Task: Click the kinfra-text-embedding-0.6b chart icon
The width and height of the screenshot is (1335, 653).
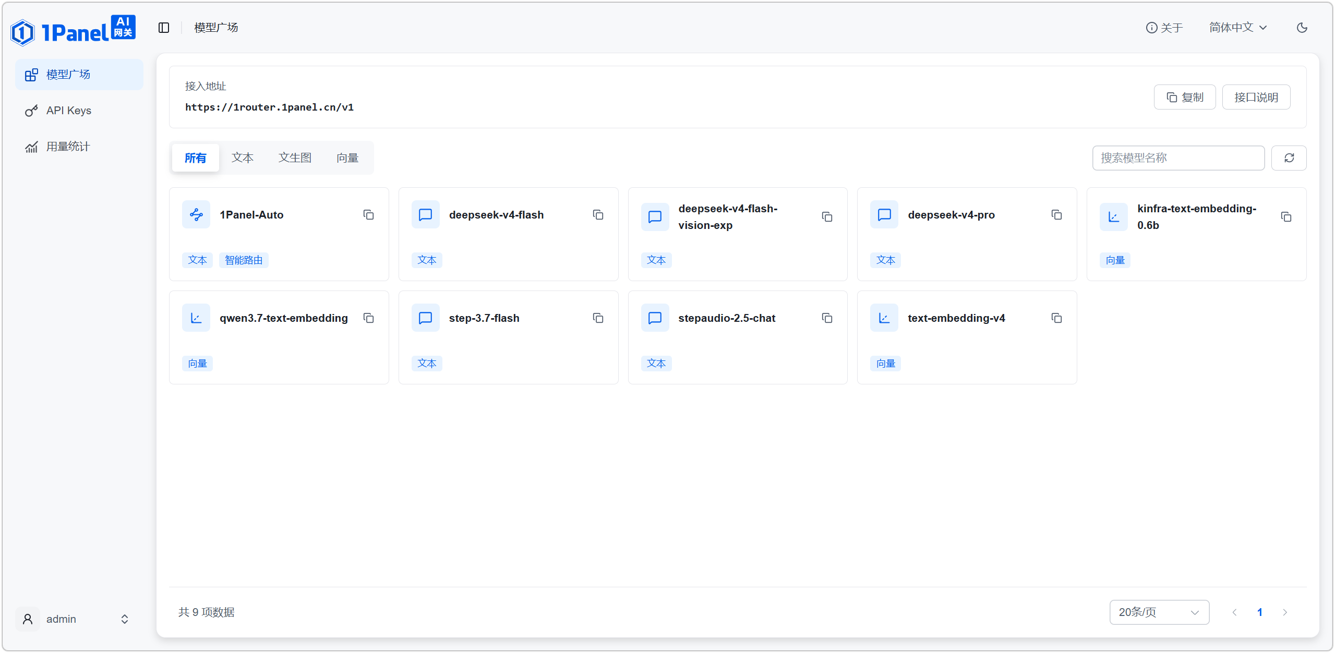Action: click(x=1114, y=216)
